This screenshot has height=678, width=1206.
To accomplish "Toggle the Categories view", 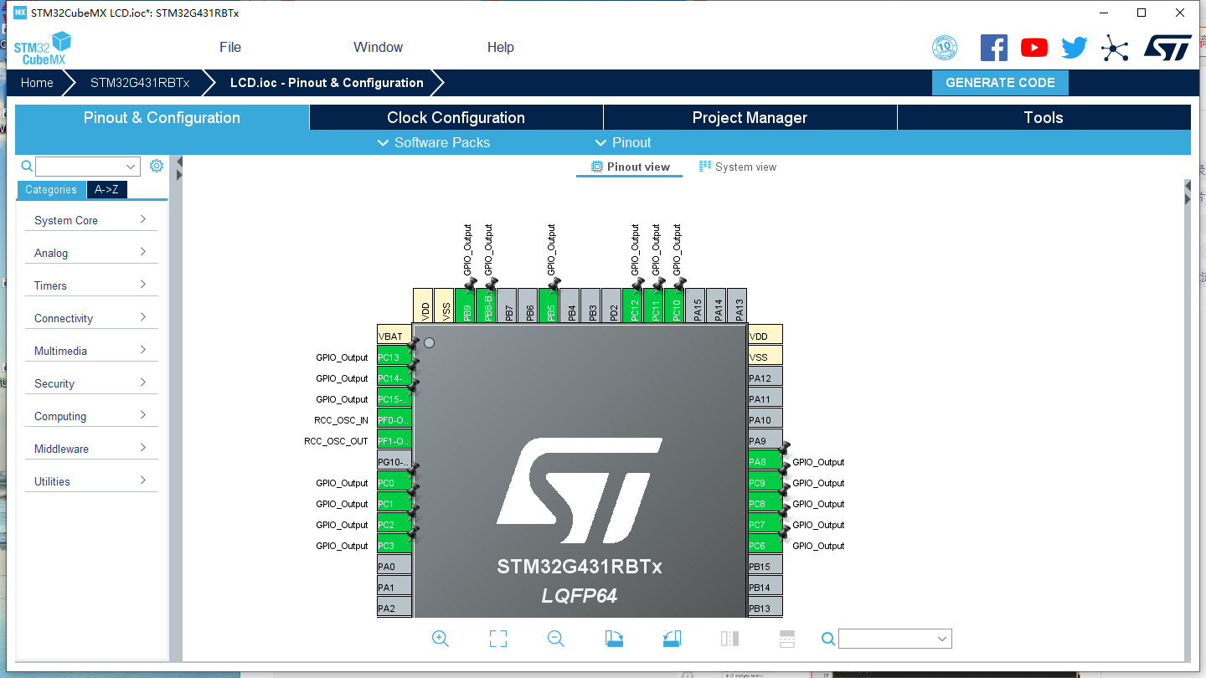I will (50, 190).
